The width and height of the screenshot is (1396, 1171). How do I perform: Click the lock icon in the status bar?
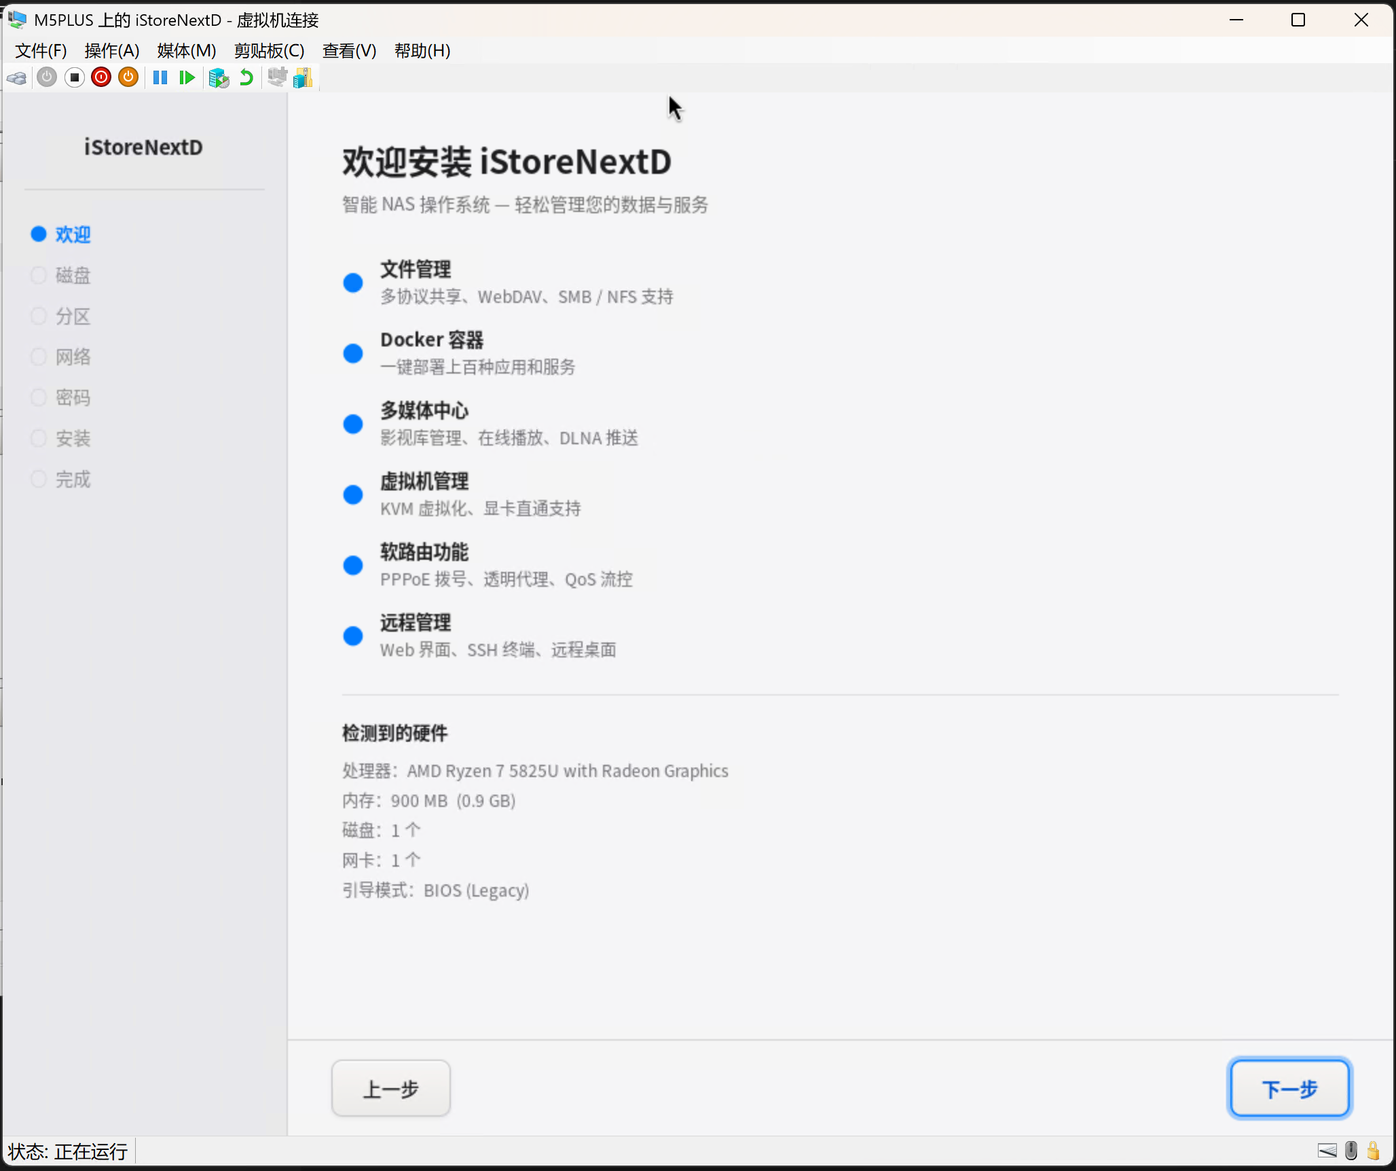[x=1373, y=1150]
